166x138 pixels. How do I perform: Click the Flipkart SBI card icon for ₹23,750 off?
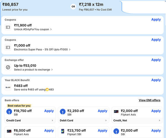coord(63,131)
